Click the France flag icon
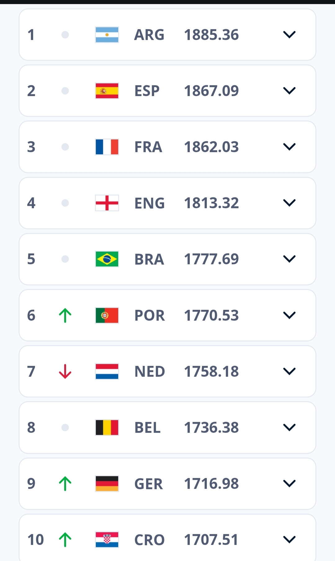 click(x=107, y=147)
